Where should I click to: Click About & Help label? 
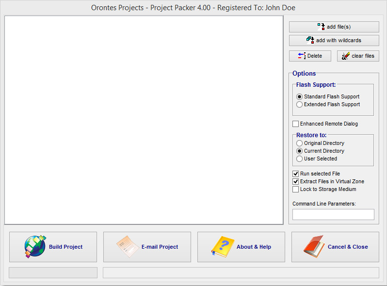(x=254, y=247)
